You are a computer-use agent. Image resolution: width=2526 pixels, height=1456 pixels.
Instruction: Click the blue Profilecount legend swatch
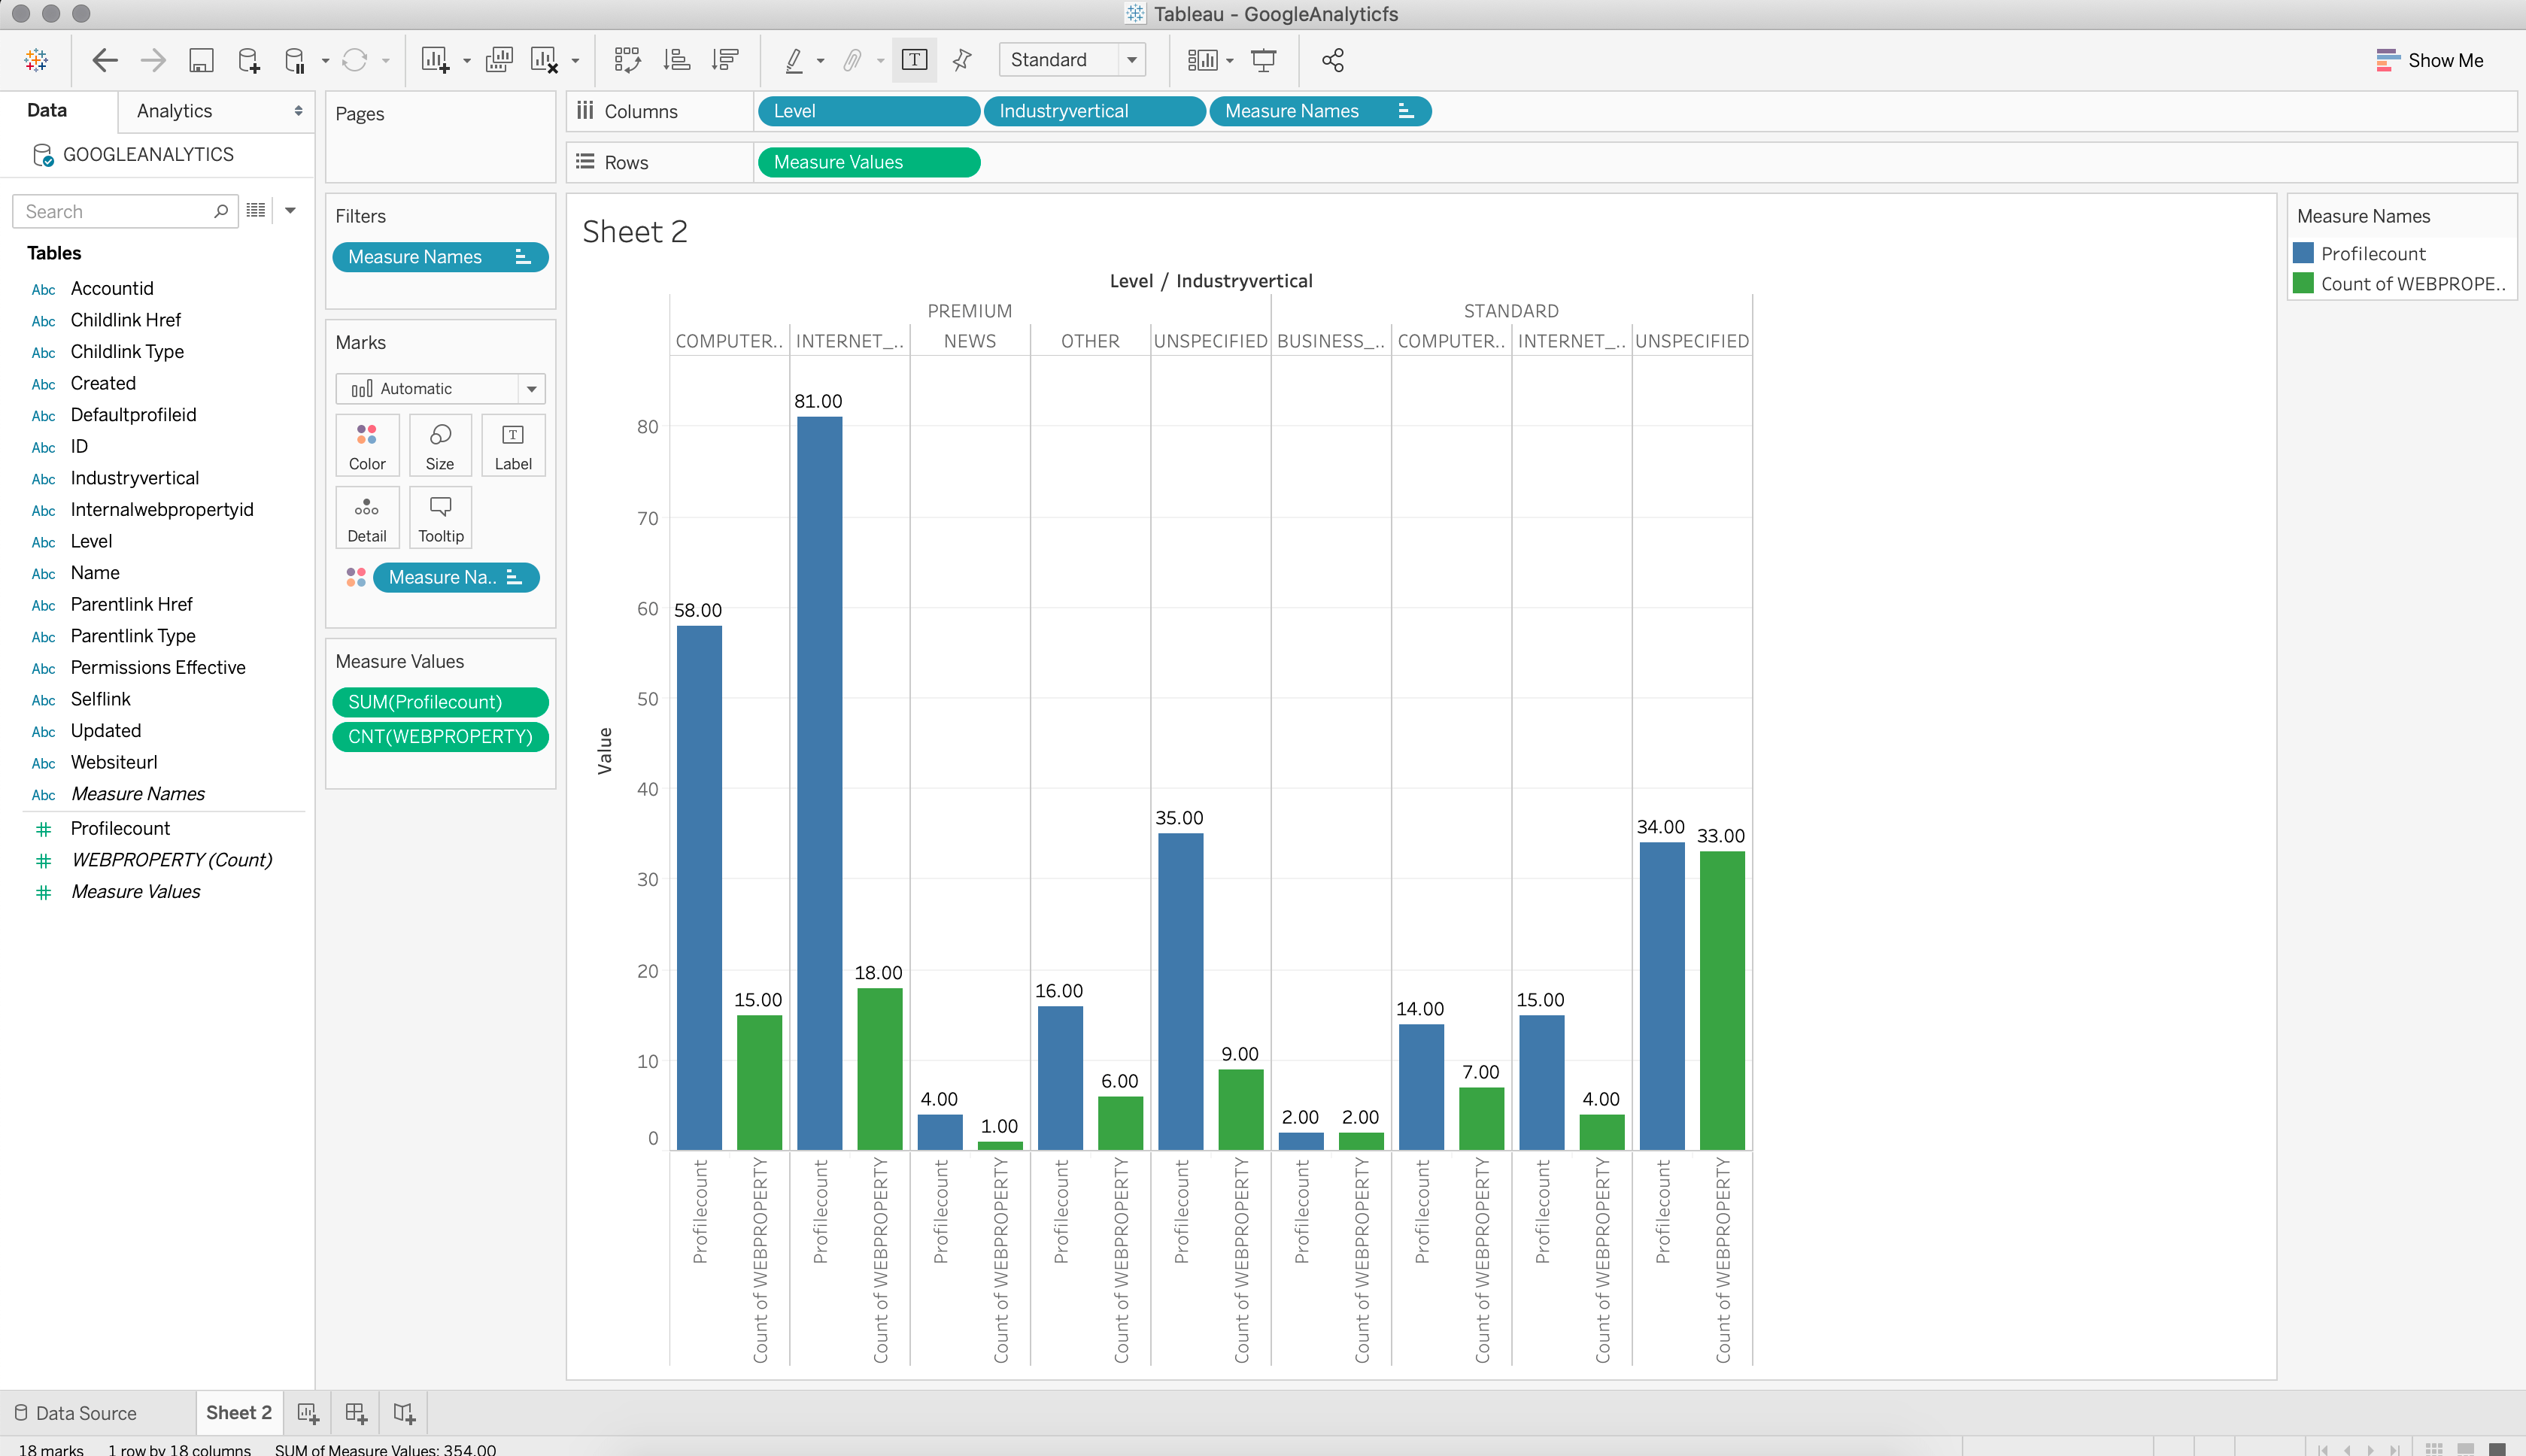2303,253
